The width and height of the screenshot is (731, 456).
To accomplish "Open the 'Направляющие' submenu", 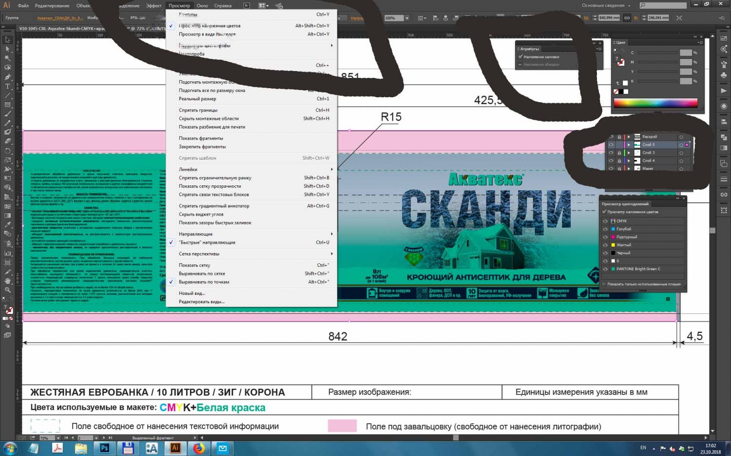I will [x=251, y=234].
